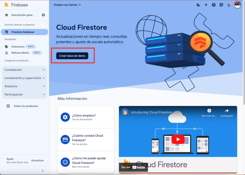The height and width of the screenshot is (175, 245).
Task: Select Firestore Database in sidebar
Action: pyautogui.click(x=24, y=32)
